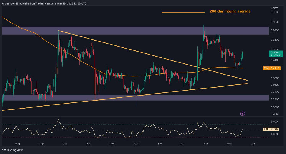Click the Jun label on time axis
The width and height of the screenshot is (286, 154).
(253, 144)
